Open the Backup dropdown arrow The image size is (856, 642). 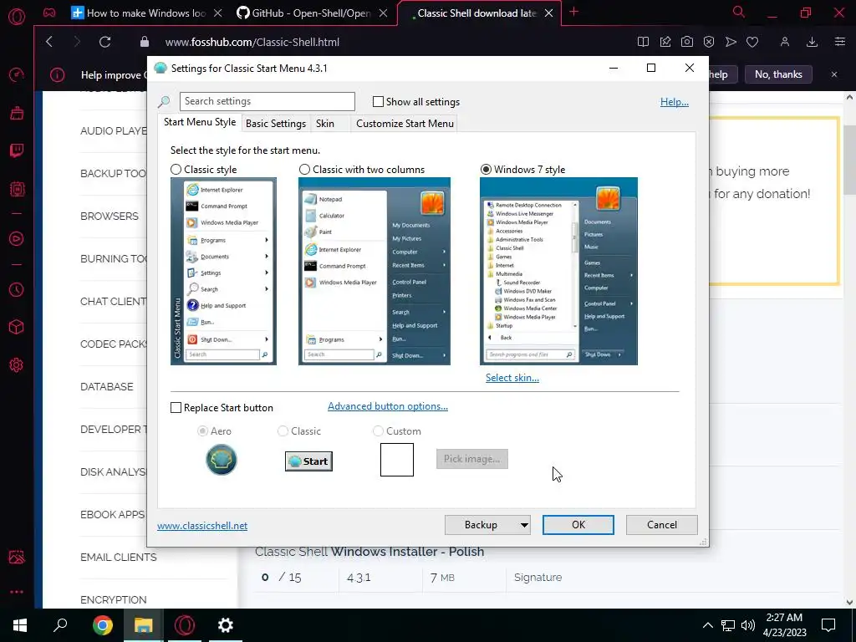[524, 525]
